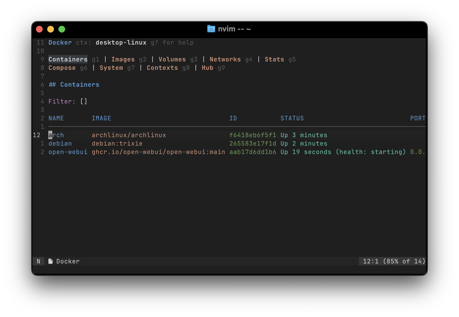Viewport: 459px width, 317px height.
Task: Click the ID column header
Action: [x=233, y=118]
